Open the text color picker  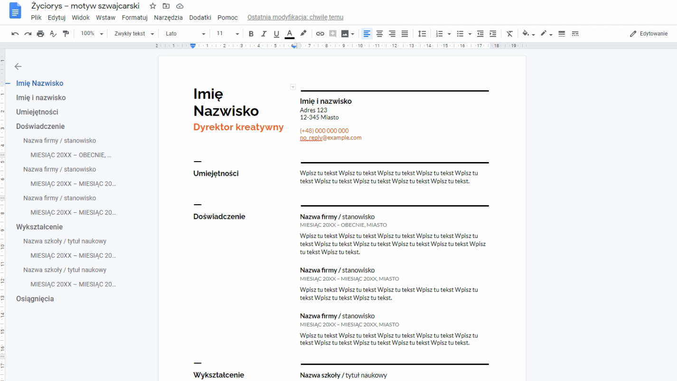pyautogui.click(x=289, y=34)
